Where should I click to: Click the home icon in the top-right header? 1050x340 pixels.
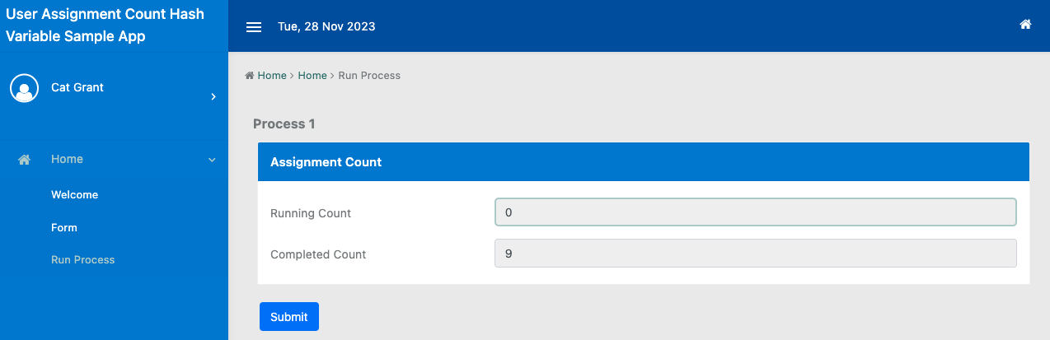[1025, 25]
